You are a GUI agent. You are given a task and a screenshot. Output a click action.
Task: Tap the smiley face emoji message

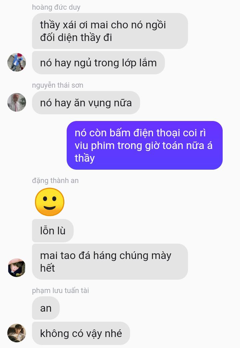[50, 202]
